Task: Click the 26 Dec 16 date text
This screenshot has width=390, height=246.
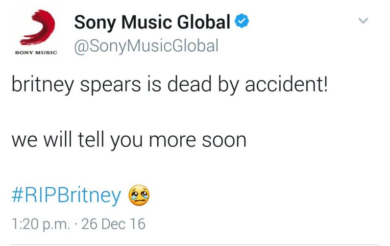Action: [x=113, y=224]
